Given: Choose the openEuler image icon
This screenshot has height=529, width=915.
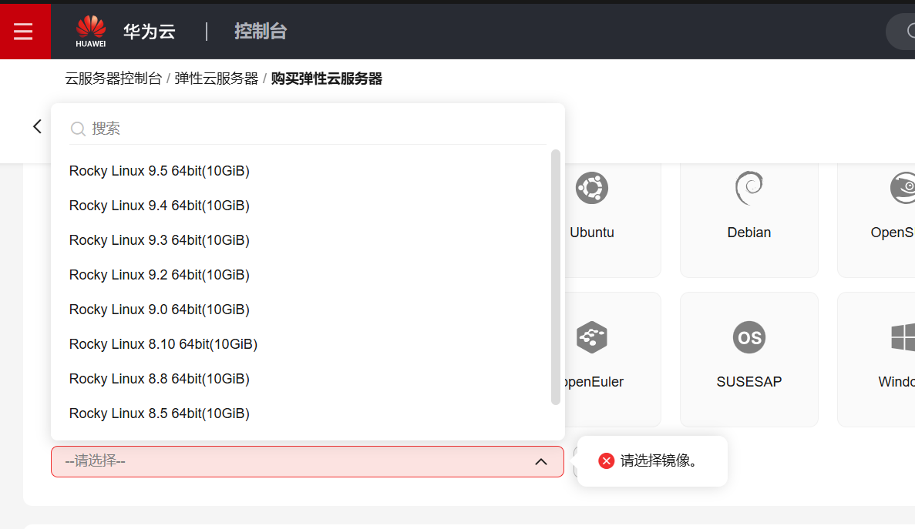Looking at the screenshot, I should click(592, 337).
